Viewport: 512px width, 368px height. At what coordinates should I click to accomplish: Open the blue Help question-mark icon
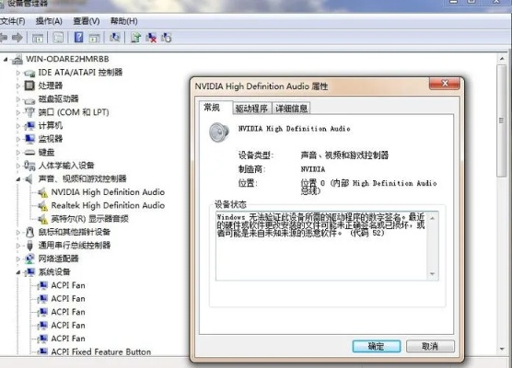(78, 38)
